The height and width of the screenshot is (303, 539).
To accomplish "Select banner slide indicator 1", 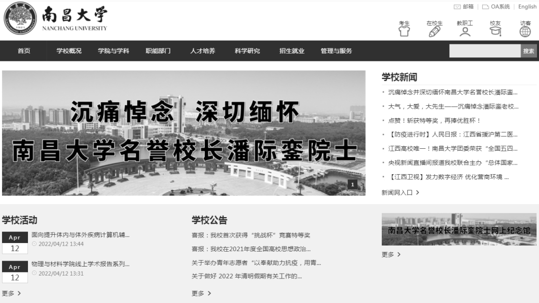I will point(352,185).
